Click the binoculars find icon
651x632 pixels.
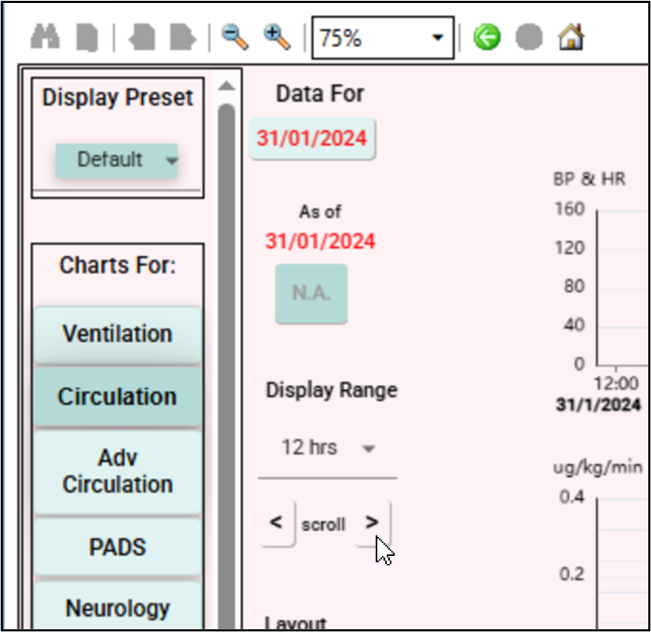[x=45, y=37]
